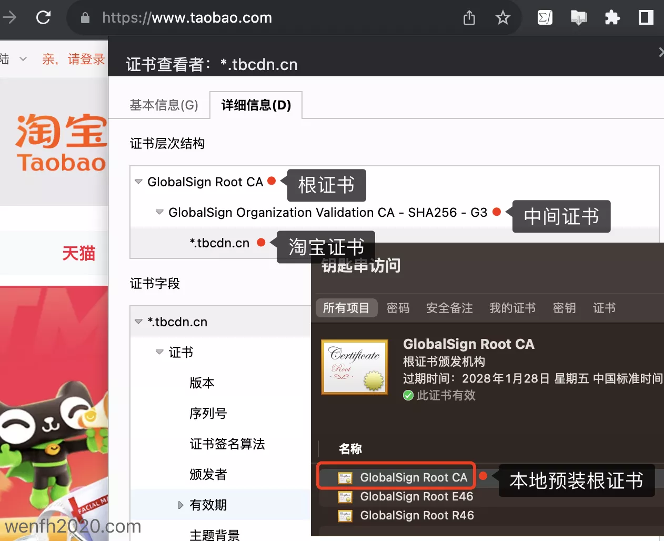Switch to the 基本信息(G) tab
This screenshot has width=664, height=541.
tap(164, 105)
